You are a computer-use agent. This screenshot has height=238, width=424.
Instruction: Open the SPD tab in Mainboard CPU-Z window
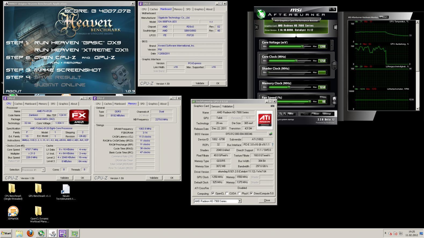point(188,9)
